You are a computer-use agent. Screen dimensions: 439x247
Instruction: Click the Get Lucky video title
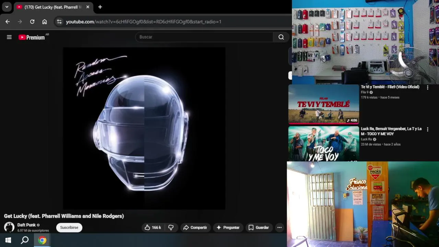(x=64, y=216)
